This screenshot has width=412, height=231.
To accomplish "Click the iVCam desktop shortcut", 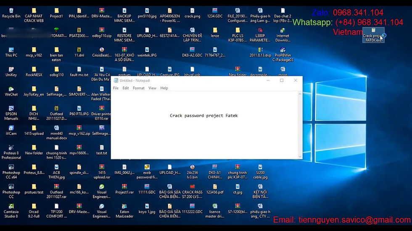I will click(x=11, y=130).
